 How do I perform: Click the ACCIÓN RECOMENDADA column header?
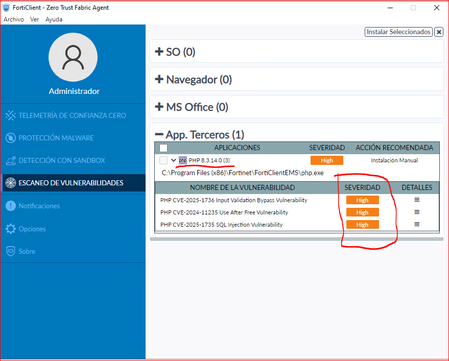pyautogui.click(x=394, y=148)
